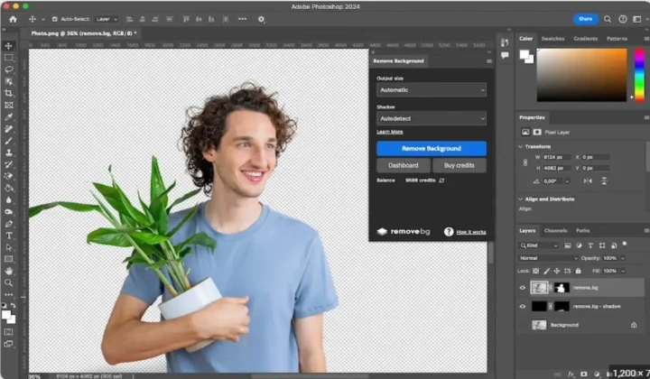Select the Hand tool
This screenshot has height=379, width=650.
pos(9,271)
